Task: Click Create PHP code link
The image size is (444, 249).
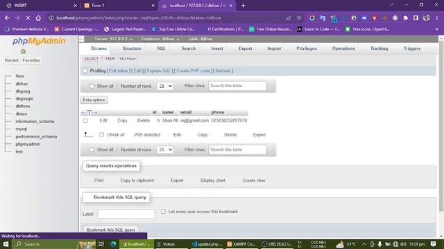Action: pyautogui.click(x=193, y=71)
